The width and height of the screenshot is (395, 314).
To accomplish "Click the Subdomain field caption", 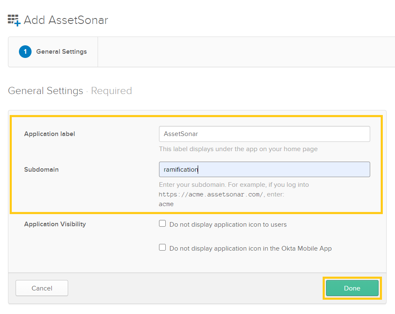I will tap(41, 170).
